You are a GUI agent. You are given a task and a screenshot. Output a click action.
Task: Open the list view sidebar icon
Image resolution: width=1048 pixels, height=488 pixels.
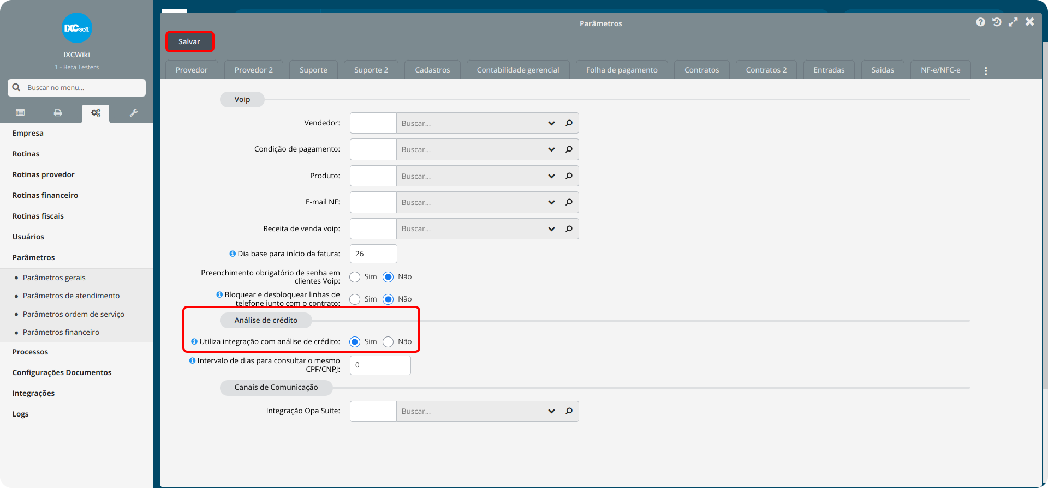pyautogui.click(x=20, y=113)
